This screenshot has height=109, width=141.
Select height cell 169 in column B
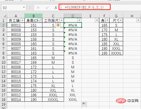33,63
